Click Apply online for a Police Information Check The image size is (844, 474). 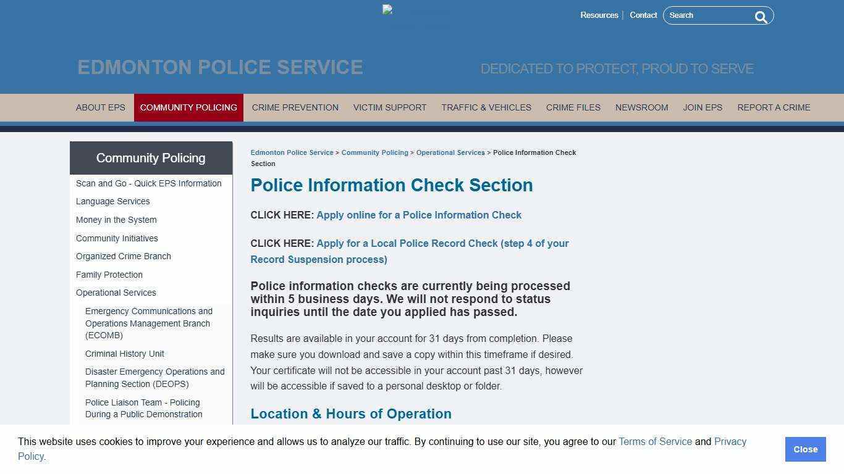(x=419, y=215)
